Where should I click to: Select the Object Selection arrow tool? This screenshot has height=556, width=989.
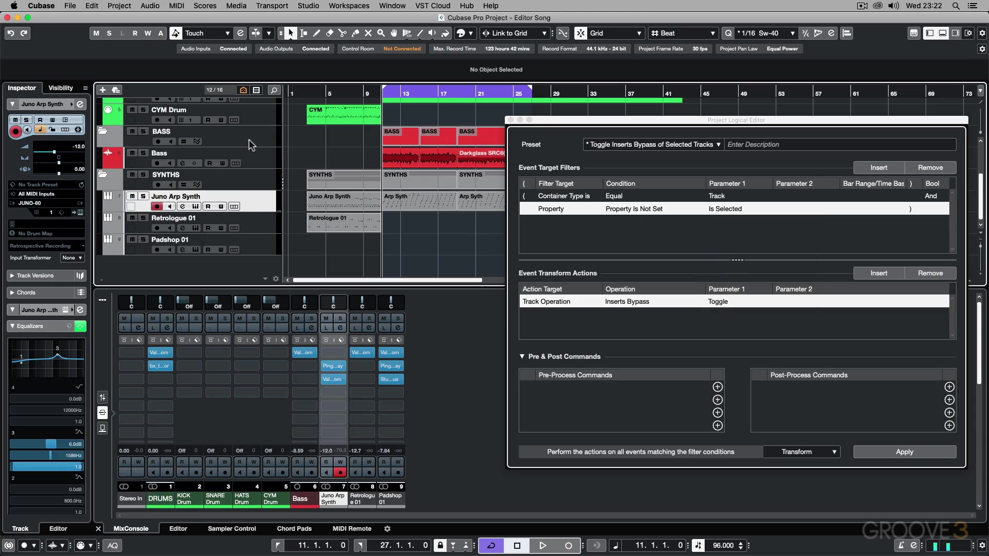point(291,33)
